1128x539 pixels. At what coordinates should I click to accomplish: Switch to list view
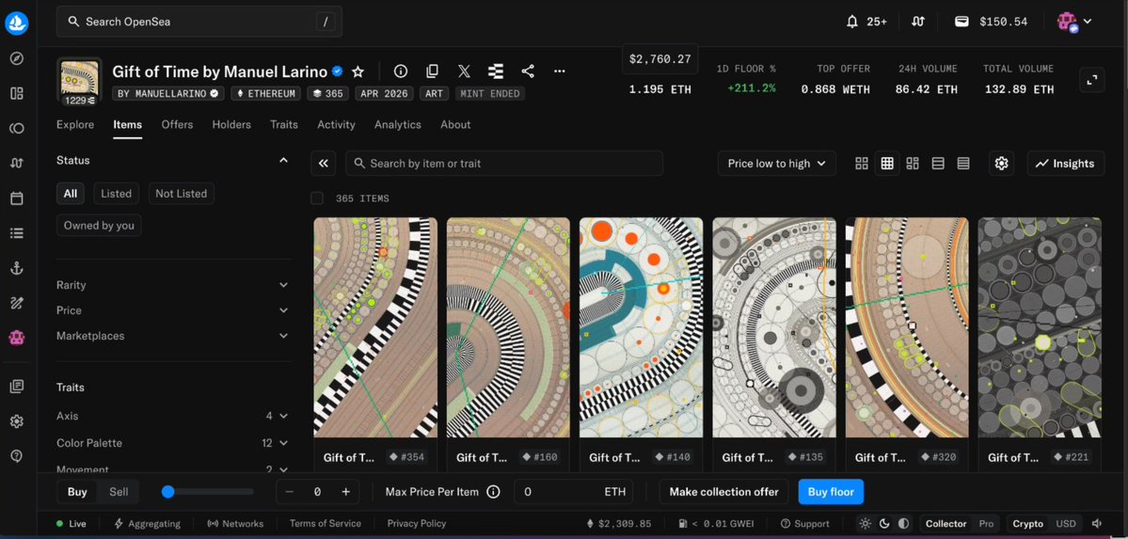(938, 164)
